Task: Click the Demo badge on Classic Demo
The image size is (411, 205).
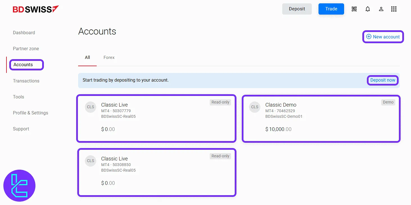Action: 388,102
